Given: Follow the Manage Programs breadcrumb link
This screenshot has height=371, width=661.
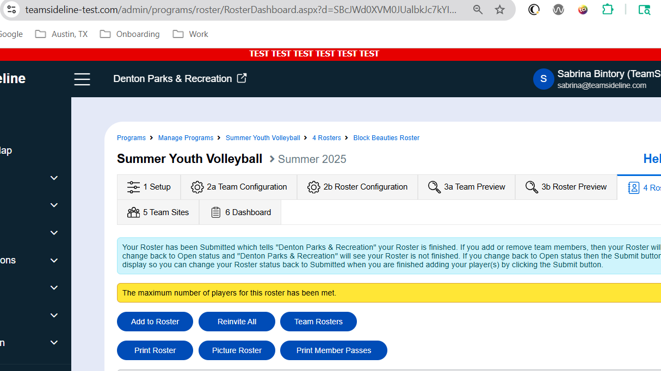Looking at the screenshot, I should (186, 138).
